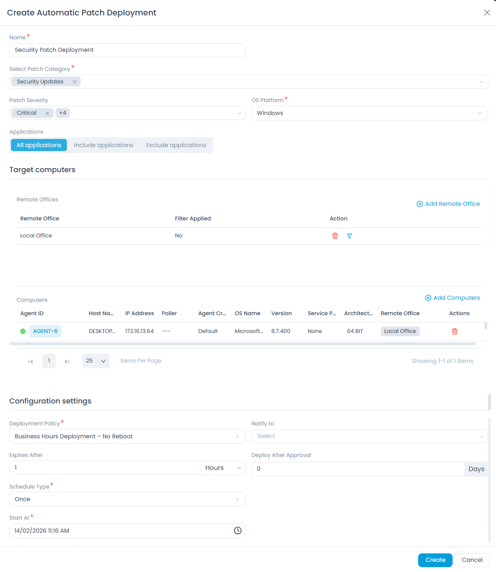Viewport: 496px width, 572px height.
Task: Expand the OS Platform dropdown
Action: click(369, 113)
